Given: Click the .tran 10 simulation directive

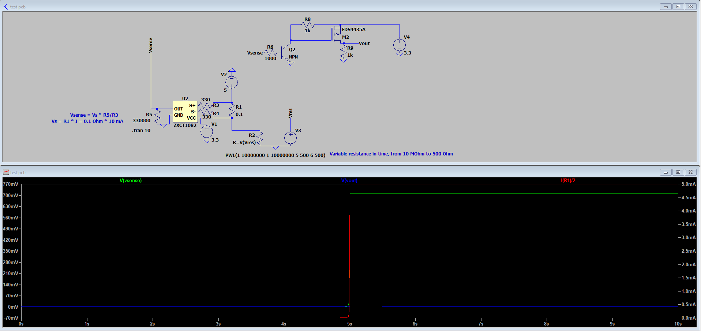Looking at the screenshot, I should tap(141, 131).
